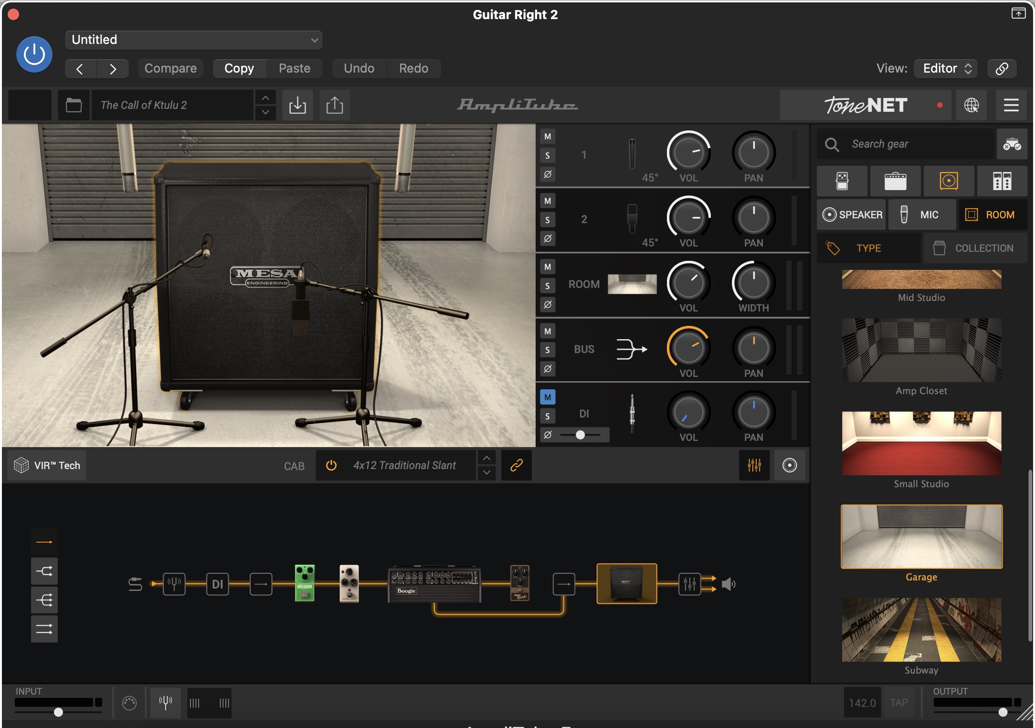Screen dimensions: 1035x728
Task: Mute mic channel 1
Action: [x=548, y=137]
